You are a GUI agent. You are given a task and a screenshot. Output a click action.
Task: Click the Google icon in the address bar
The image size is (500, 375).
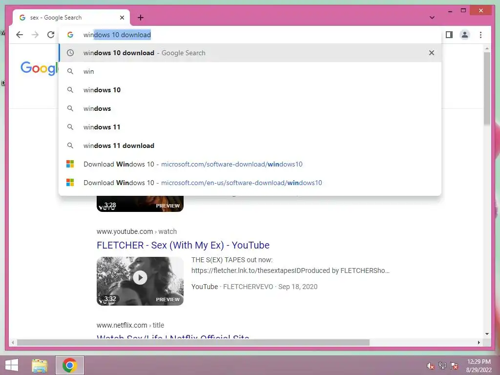point(70,35)
